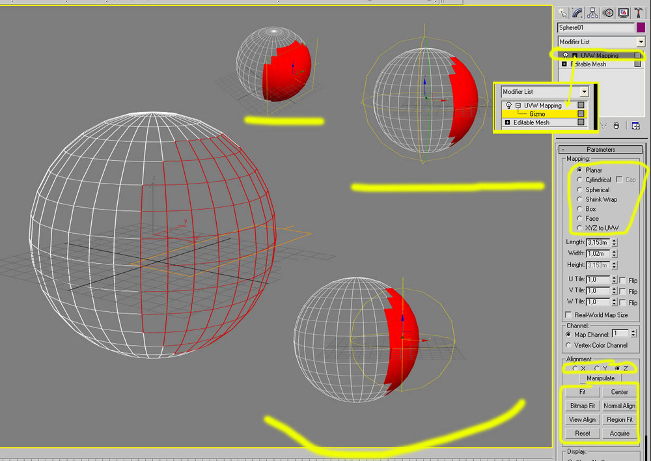651x461 pixels.
Task: Click the W Tile value field
Action: (598, 302)
